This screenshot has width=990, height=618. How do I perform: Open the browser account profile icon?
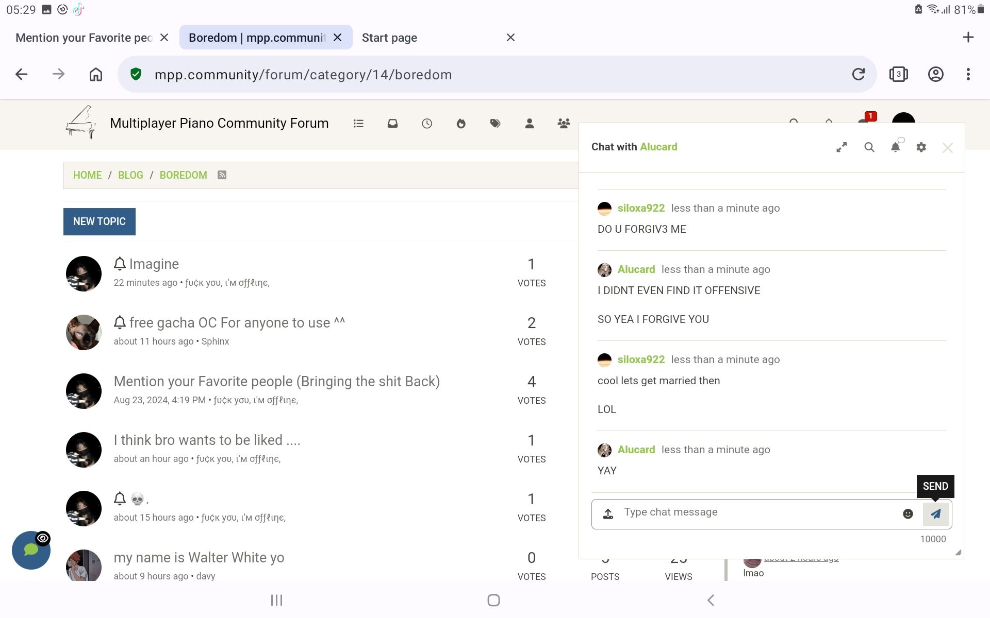point(936,74)
